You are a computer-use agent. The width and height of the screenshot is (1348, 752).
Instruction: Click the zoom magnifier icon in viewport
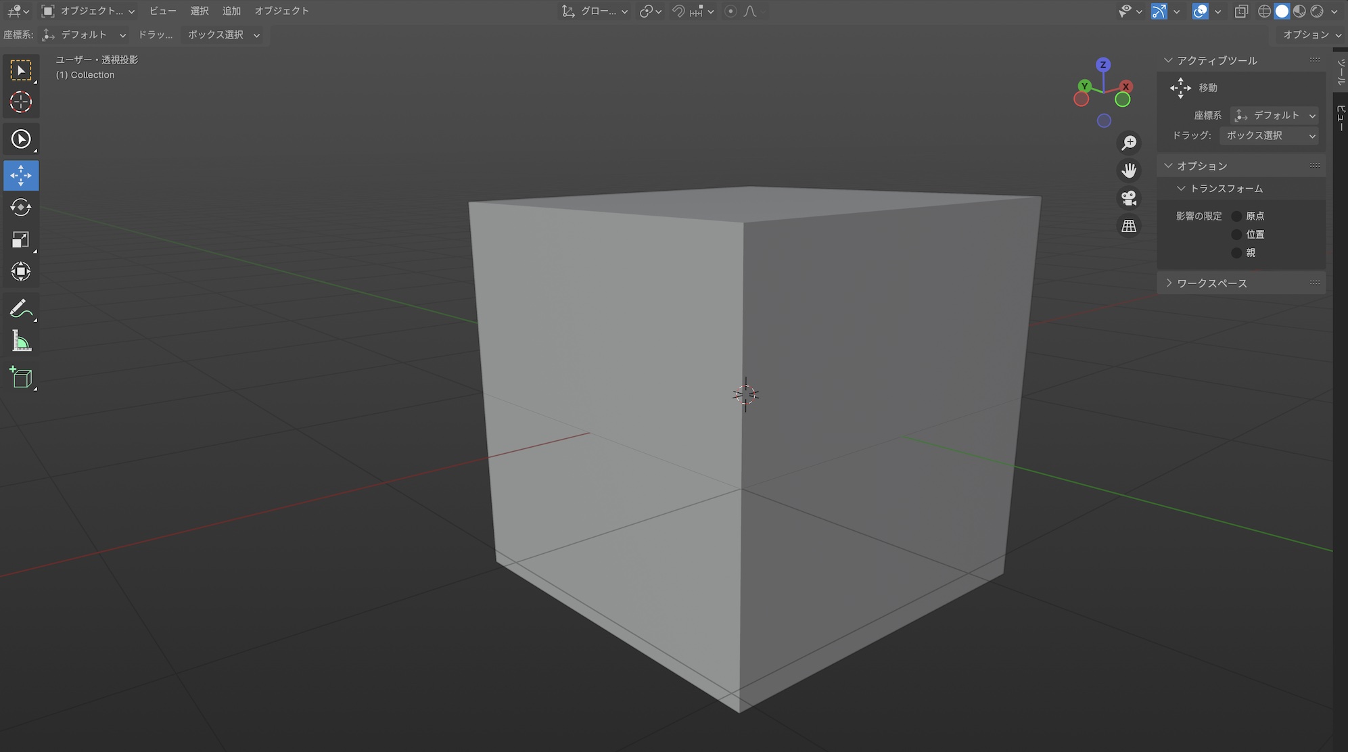1129,143
